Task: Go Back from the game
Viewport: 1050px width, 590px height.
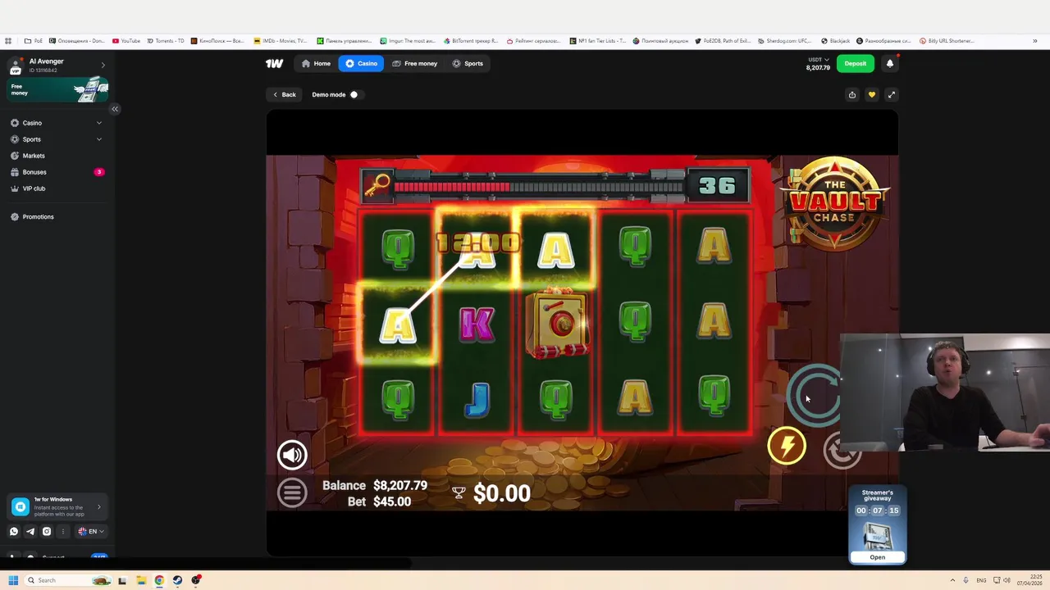Action: coord(284,94)
